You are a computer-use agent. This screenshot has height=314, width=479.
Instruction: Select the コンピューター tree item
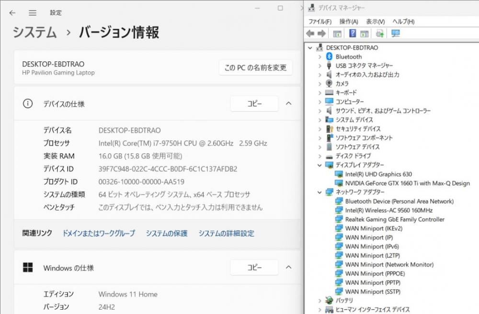350,101
